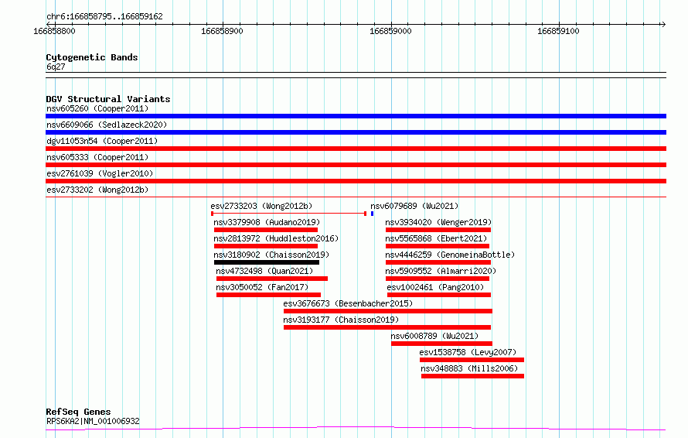688x438 pixels.
Task: Click nsv3934020 (Wenger2019) label
Action: pyautogui.click(x=438, y=222)
